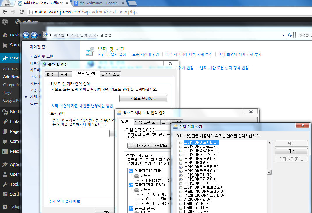
Task: Select 스페인어(파나마) in language list
Action: [198, 175]
